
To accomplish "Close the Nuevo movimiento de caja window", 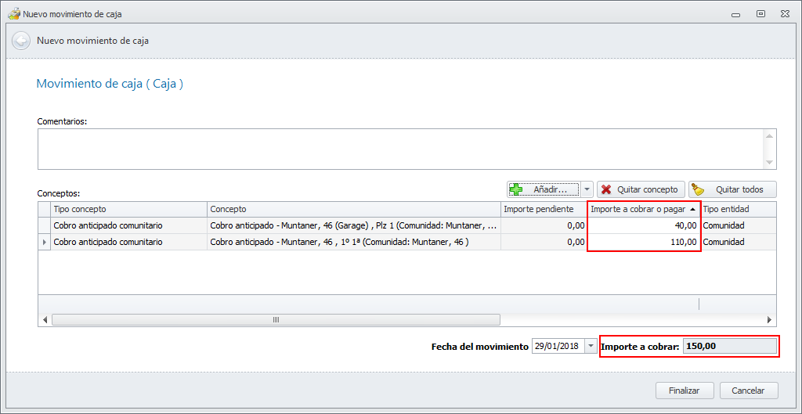I will point(784,14).
